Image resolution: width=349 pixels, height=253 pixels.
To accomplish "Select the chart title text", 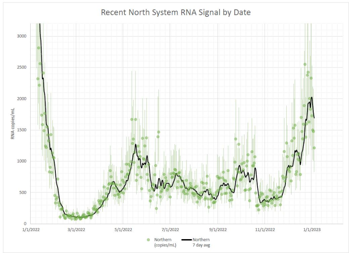I will (x=176, y=13).
